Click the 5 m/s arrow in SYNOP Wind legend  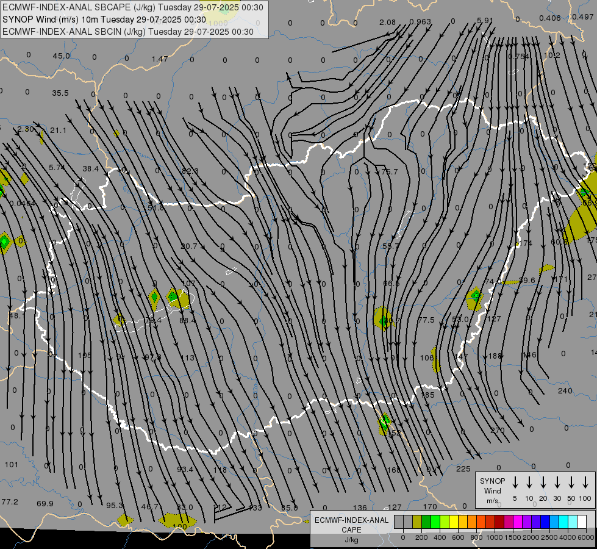point(515,483)
